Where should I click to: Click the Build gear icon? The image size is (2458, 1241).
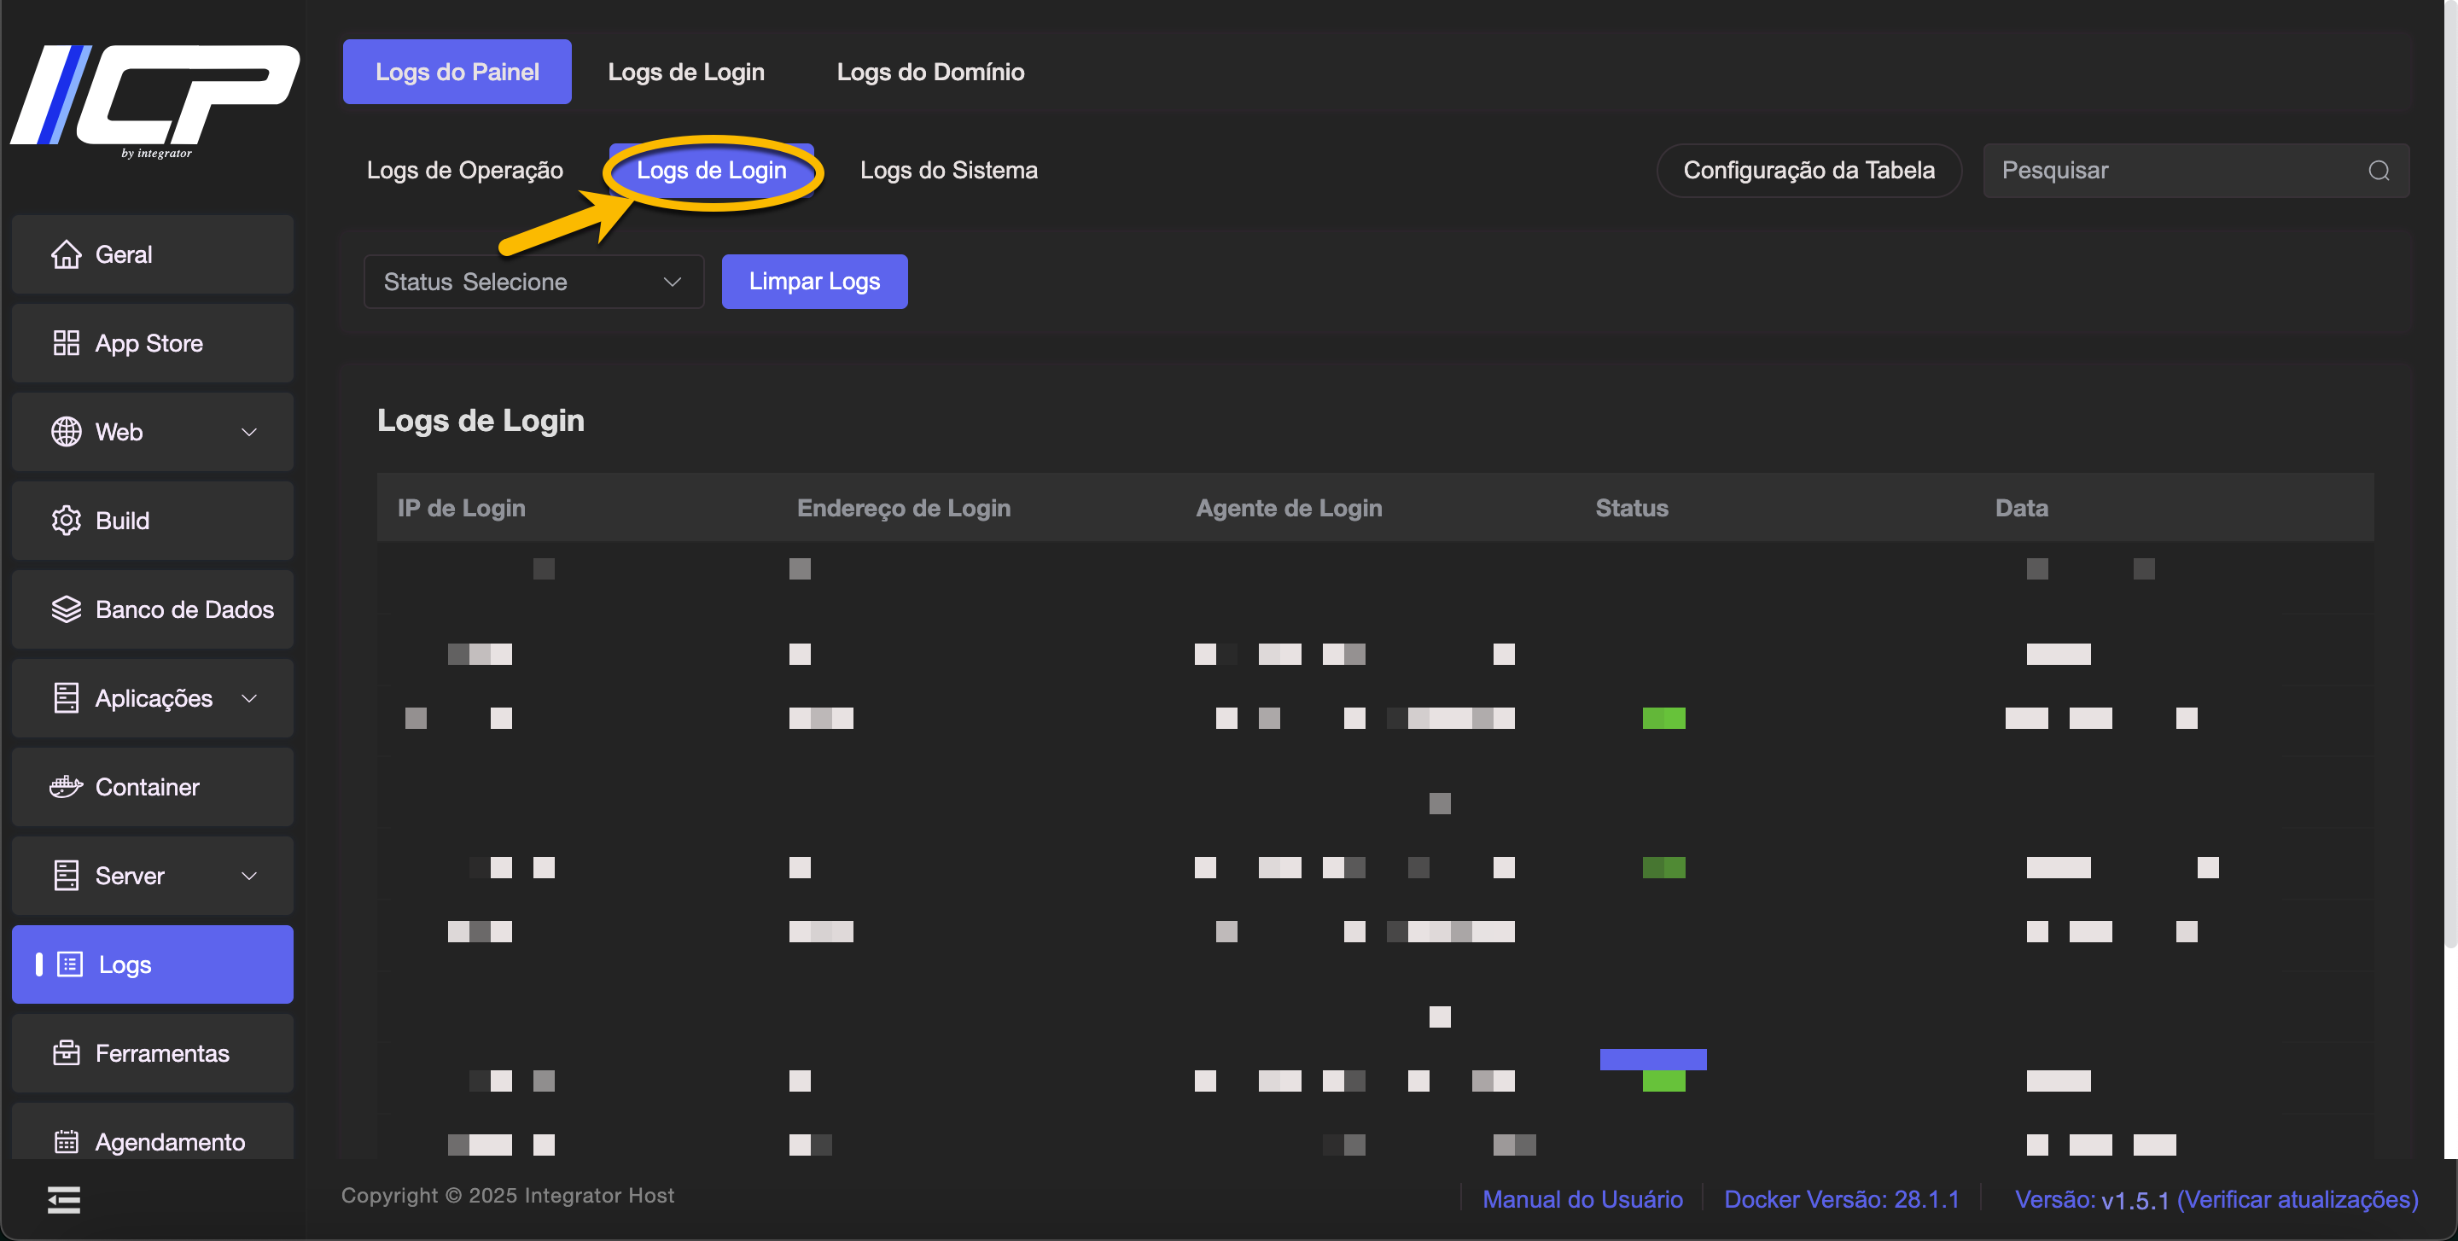66,521
